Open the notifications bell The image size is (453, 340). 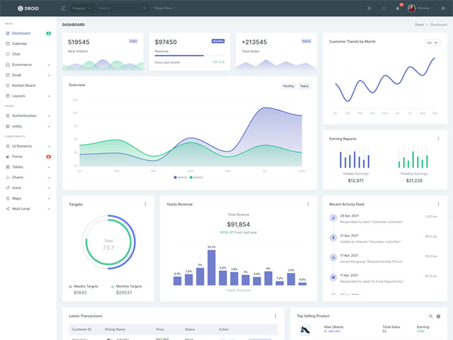pyautogui.click(x=398, y=8)
